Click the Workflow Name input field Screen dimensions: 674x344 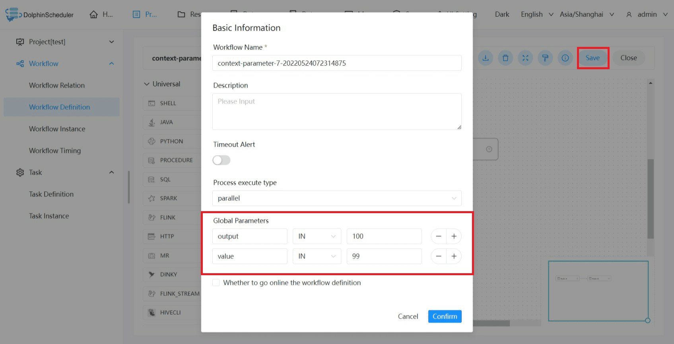coord(337,63)
